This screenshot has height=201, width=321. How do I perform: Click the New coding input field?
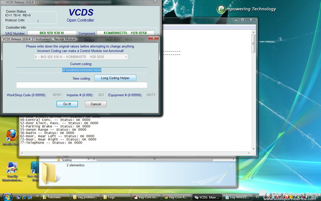(82, 85)
